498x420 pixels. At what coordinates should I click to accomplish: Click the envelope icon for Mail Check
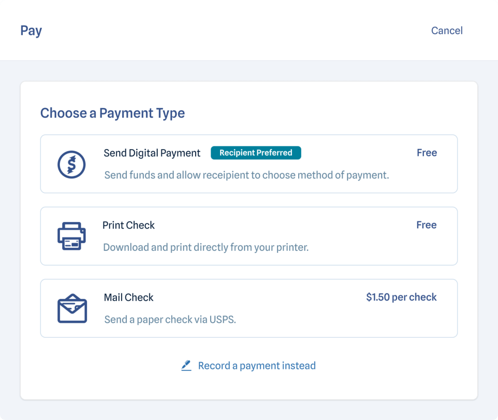[72, 308]
